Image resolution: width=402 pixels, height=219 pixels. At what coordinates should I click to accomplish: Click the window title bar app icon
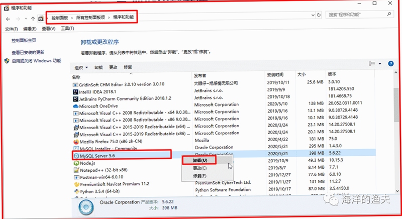click(7, 8)
